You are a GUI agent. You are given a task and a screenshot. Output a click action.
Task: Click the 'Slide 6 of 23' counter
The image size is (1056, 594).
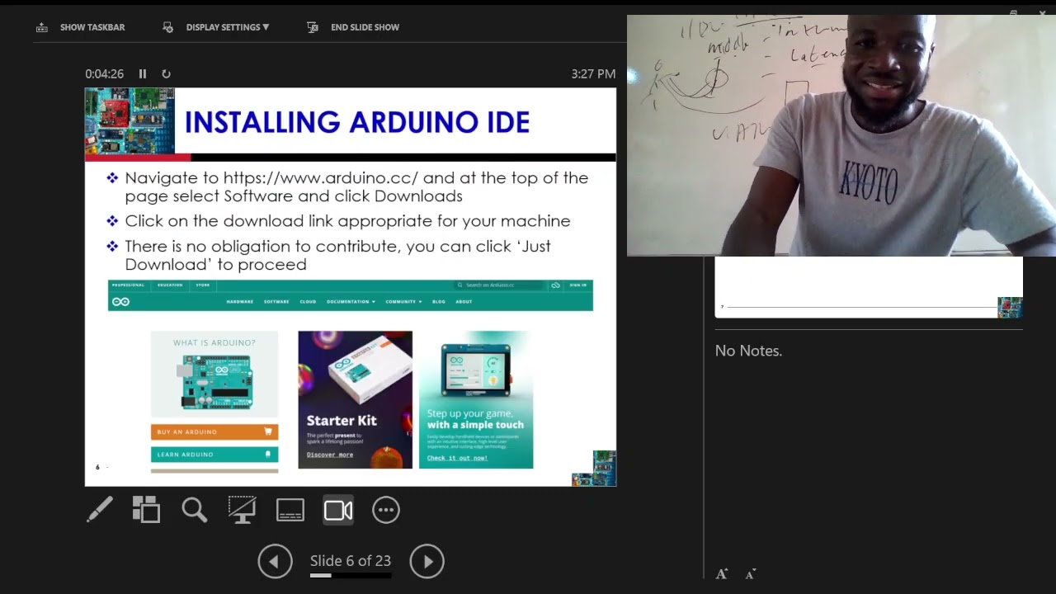[351, 561]
